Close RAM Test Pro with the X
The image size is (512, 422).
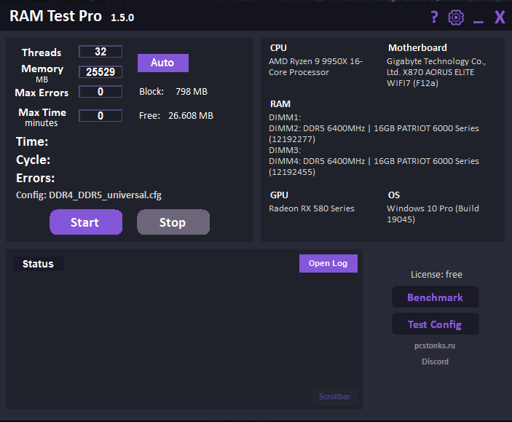coord(500,17)
